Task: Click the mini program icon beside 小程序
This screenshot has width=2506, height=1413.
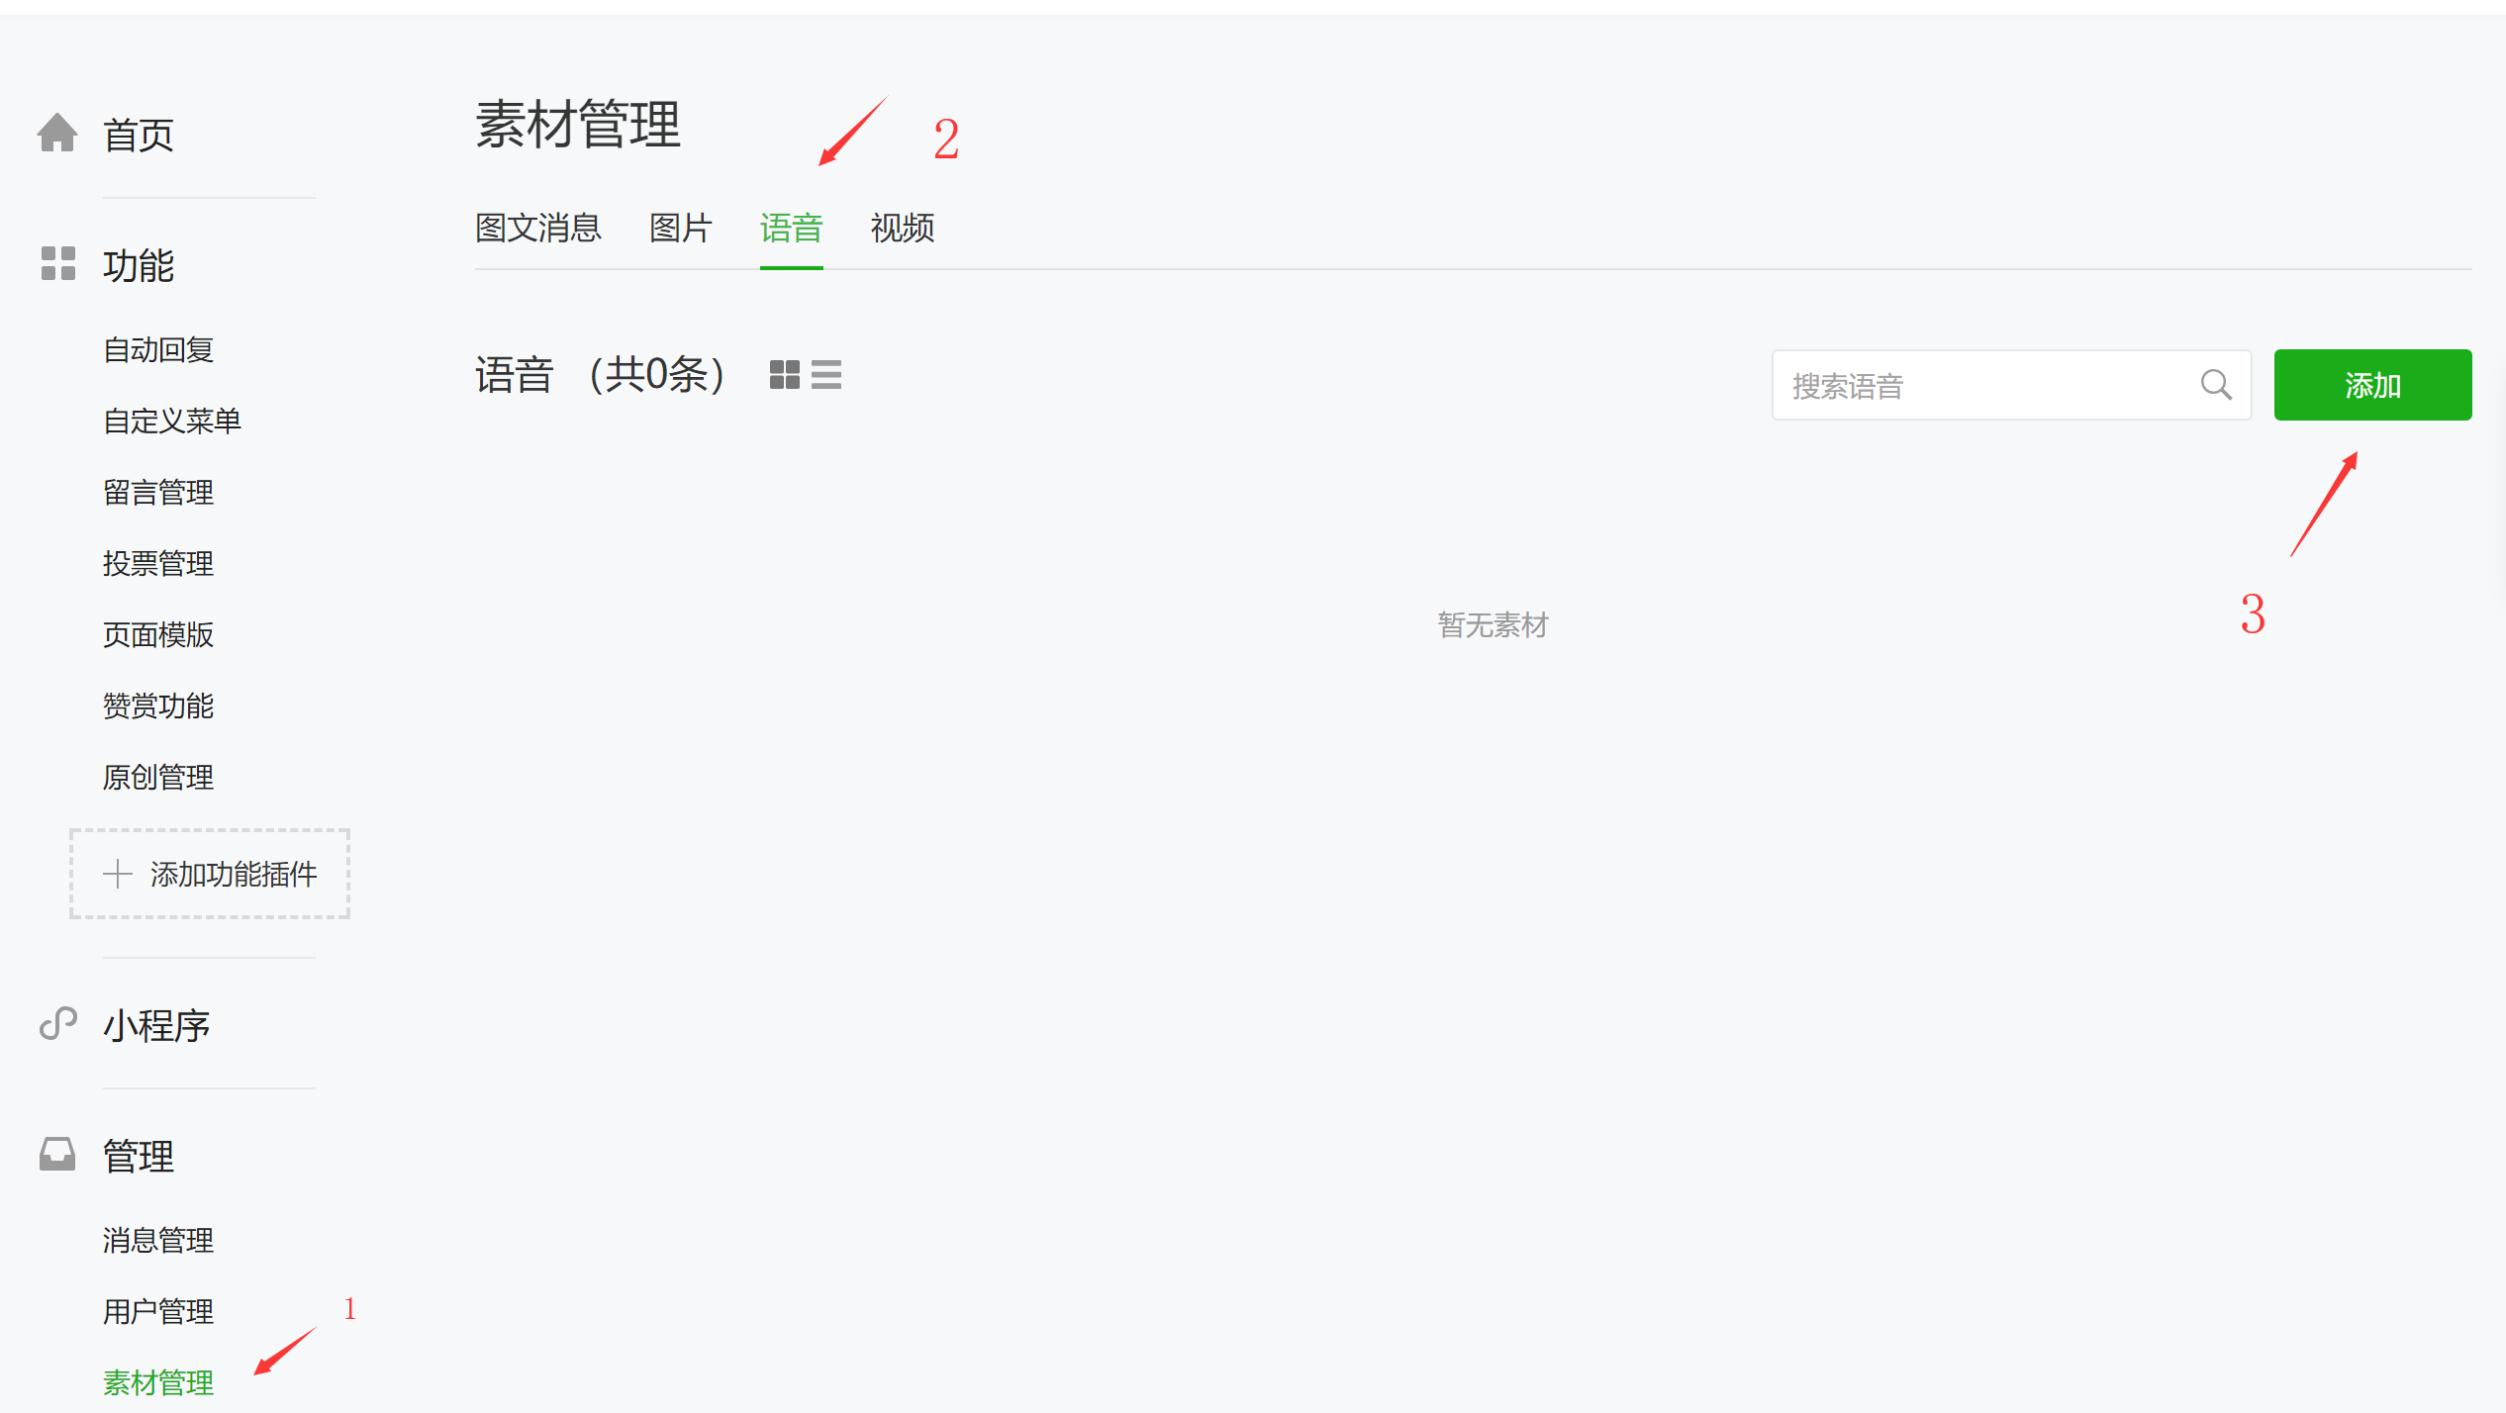Action: 57,1023
